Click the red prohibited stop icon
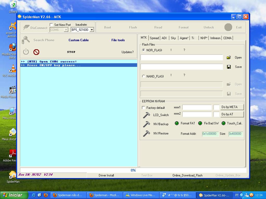The width and height of the screenshot is (266, 199). pos(36,52)
